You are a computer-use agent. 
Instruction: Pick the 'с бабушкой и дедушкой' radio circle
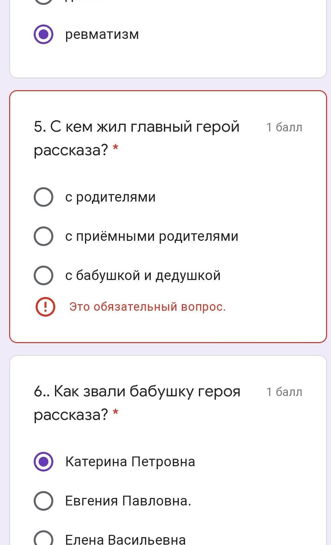pos(44,275)
